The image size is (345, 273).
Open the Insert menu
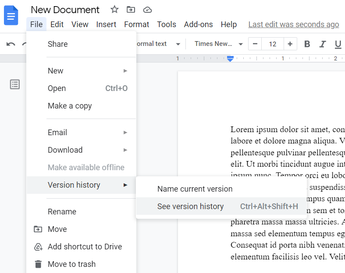[x=106, y=24]
